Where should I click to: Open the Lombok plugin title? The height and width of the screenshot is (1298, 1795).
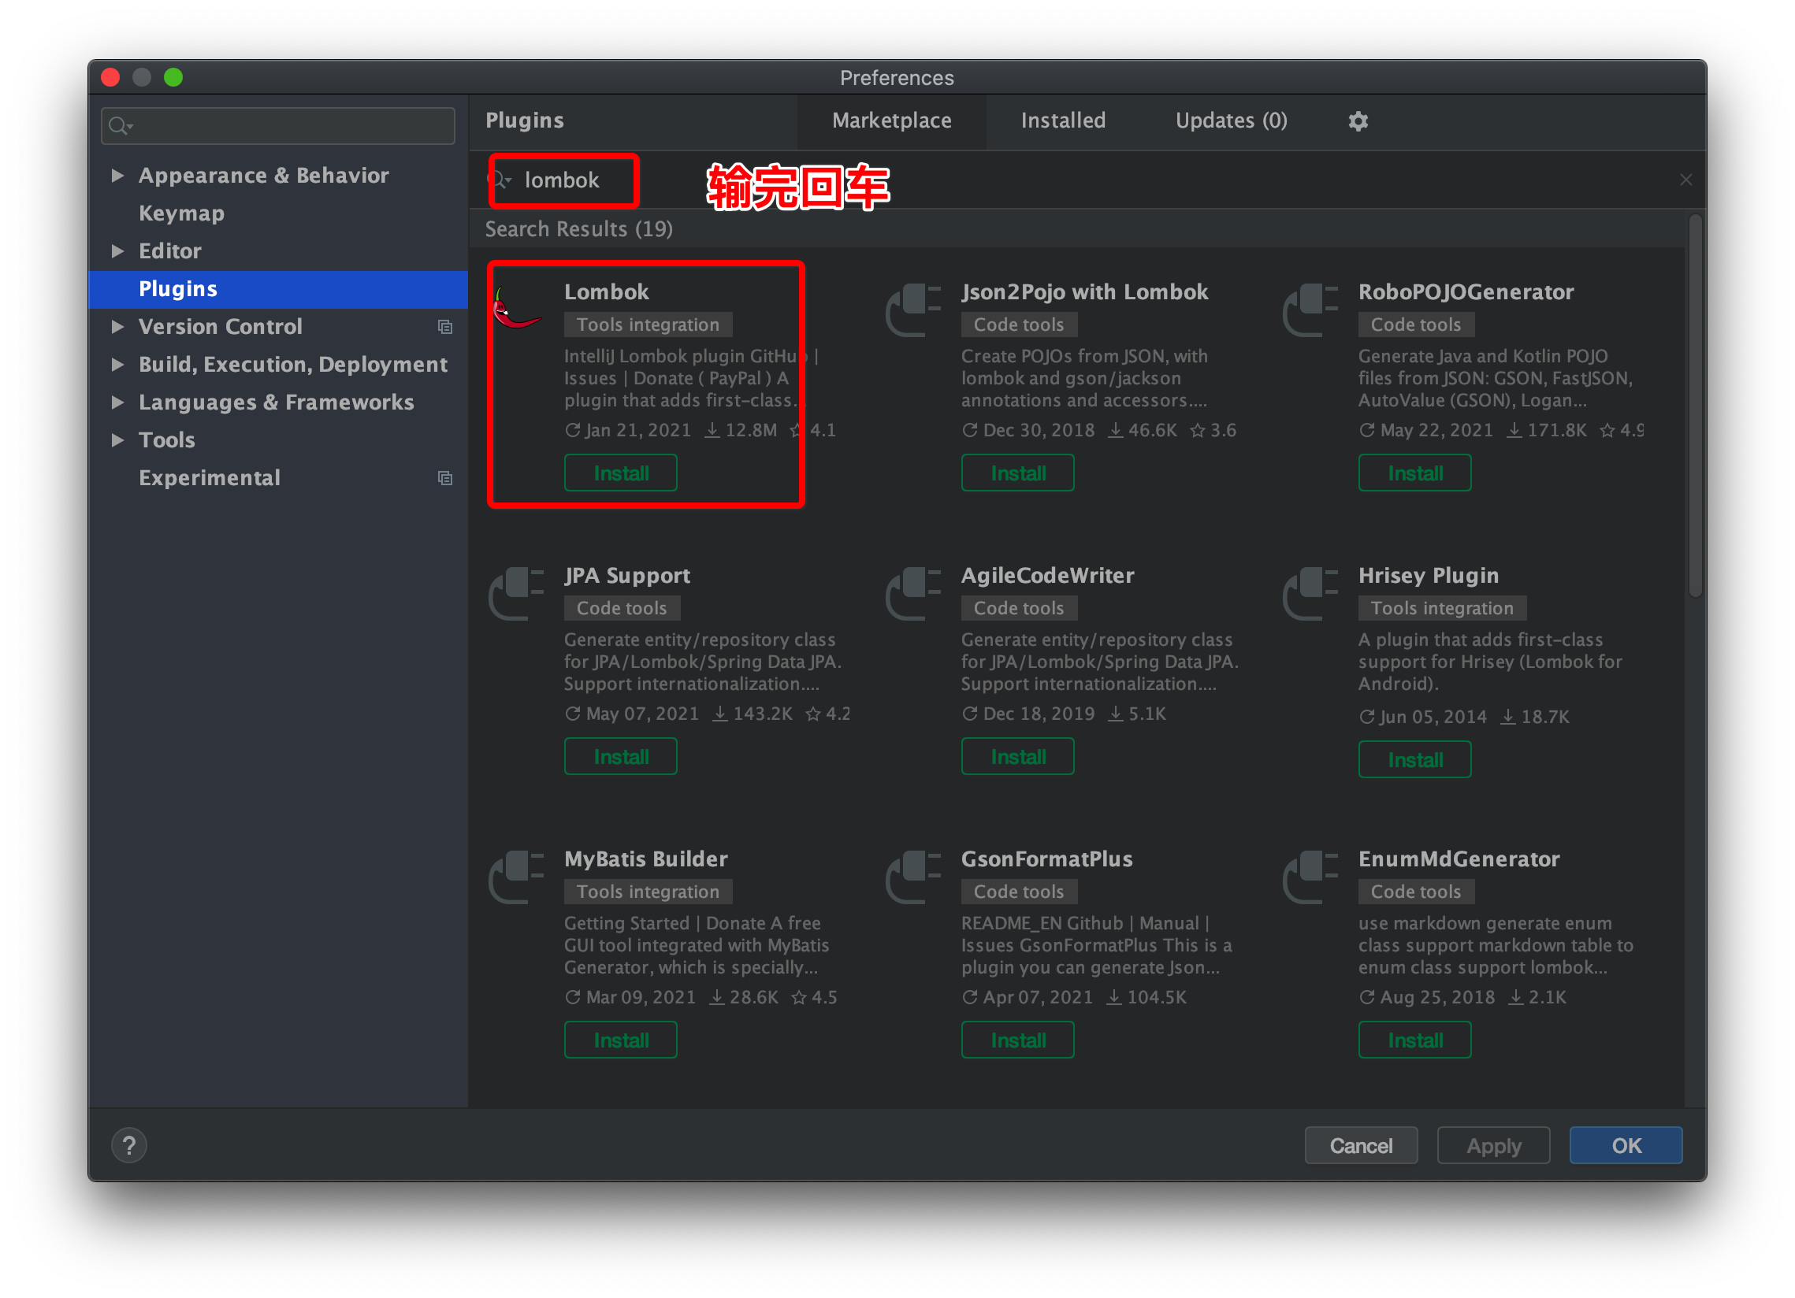tap(606, 292)
